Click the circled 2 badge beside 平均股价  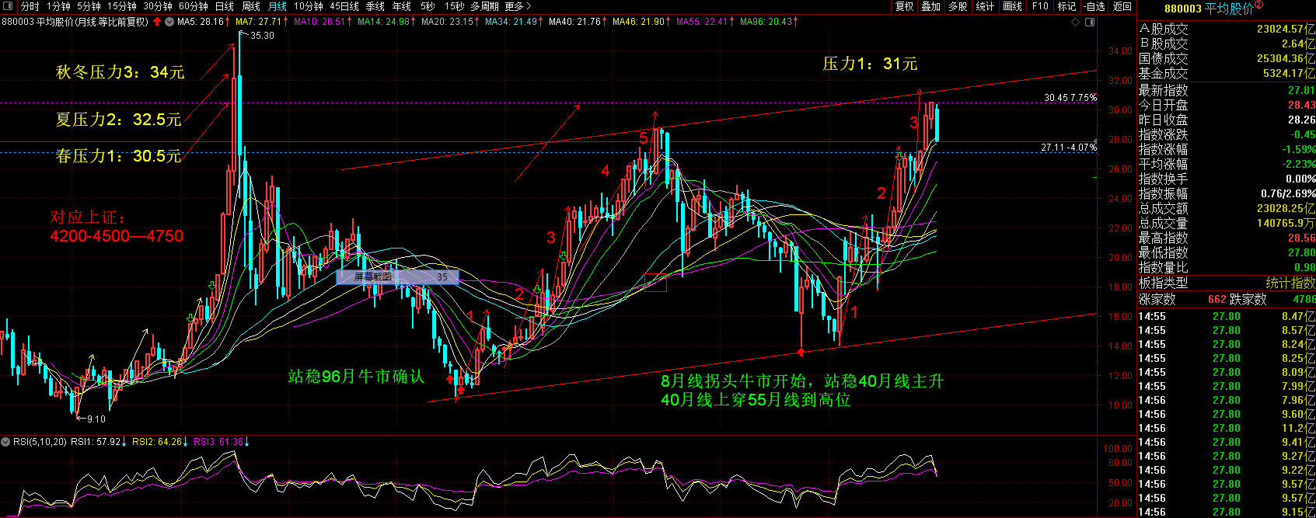(x=1258, y=5)
